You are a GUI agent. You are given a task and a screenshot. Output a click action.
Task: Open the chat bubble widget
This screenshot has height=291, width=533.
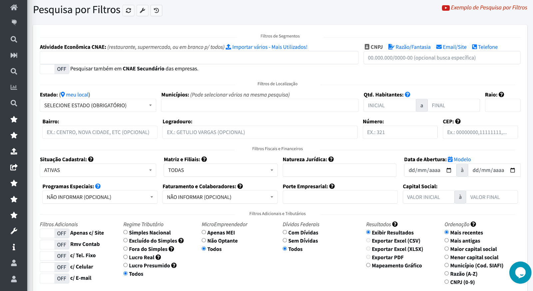(520, 272)
